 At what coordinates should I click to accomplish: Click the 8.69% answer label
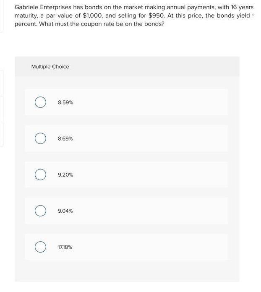click(x=65, y=138)
